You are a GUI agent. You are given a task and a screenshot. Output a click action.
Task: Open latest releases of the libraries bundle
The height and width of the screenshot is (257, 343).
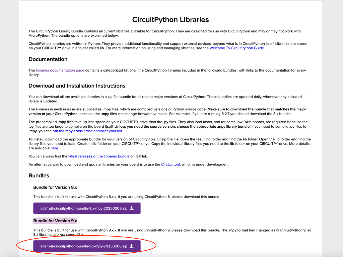(99, 156)
